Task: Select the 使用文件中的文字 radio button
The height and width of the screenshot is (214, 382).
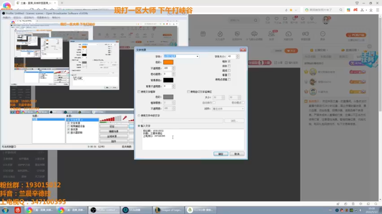Action: coord(139,116)
